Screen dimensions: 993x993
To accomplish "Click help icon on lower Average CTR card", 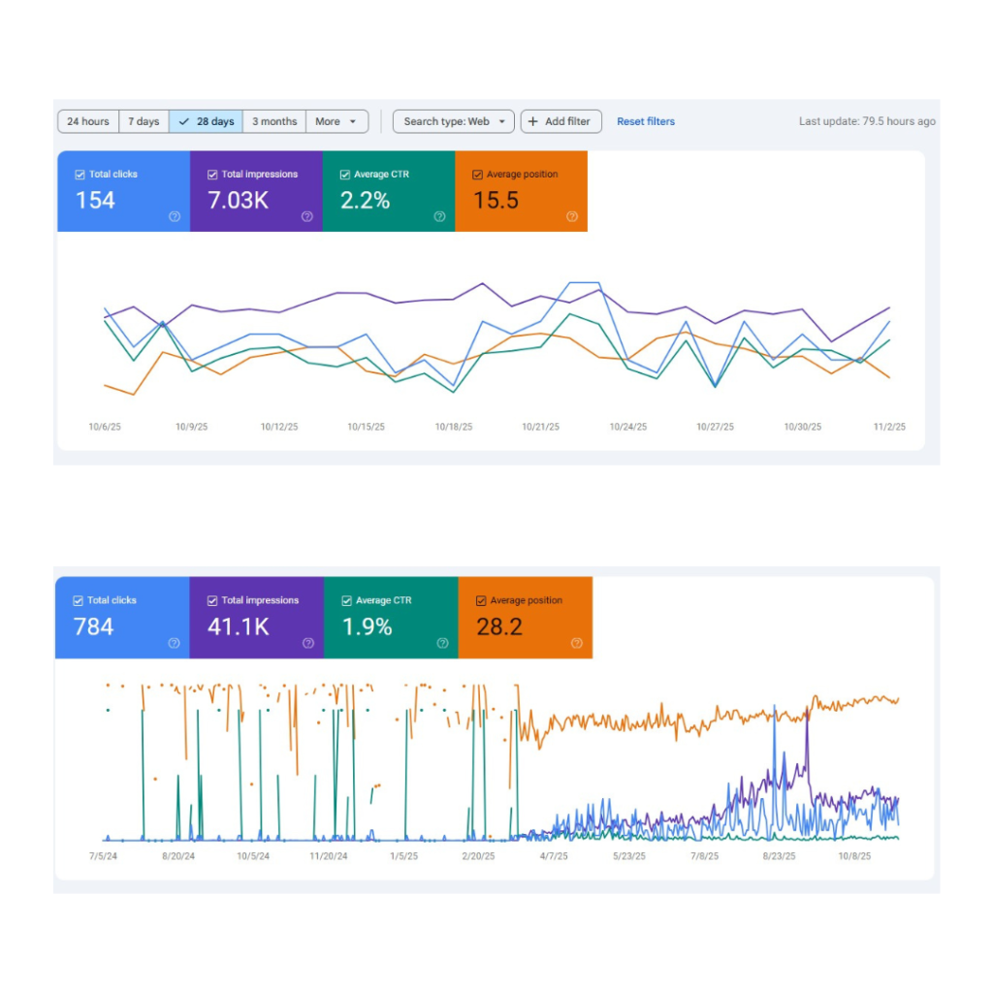I will pyautogui.click(x=442, y=643).
